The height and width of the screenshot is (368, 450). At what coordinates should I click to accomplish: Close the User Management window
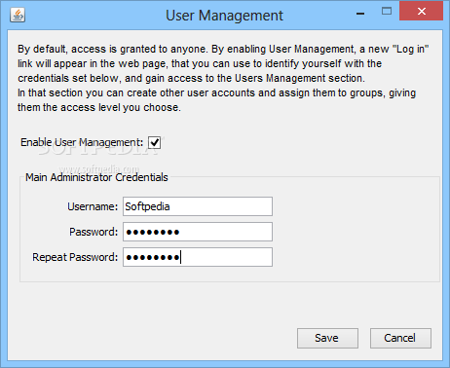(421, 11)
